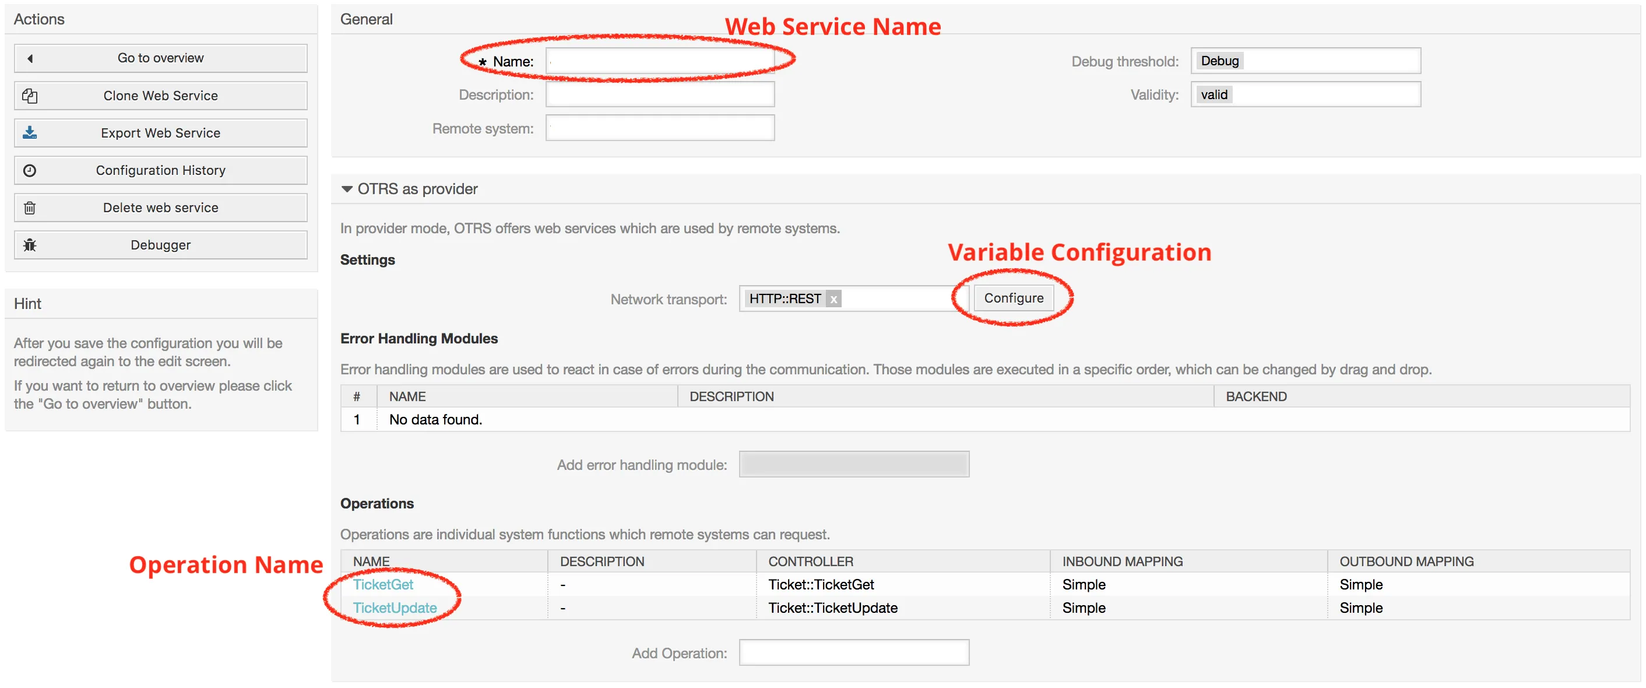Open the Debug threshold dropdown
Image resolution: width=1646 pixels, height=688 pixels.
coord(1305,61)
